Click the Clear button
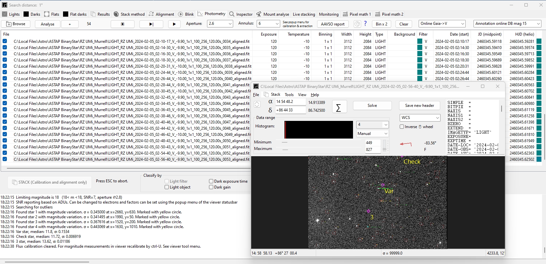Screen dimensions: 546x264 (x=404, y=24)
